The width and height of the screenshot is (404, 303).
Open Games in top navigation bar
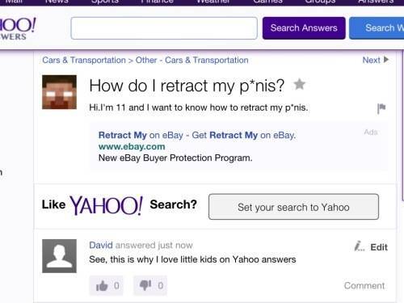(267, 2)
